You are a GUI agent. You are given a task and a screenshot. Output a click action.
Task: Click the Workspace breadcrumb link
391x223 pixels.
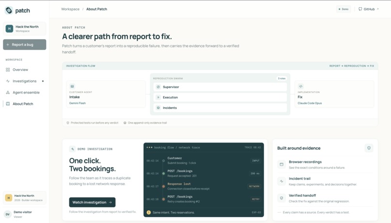click(70, 9)
